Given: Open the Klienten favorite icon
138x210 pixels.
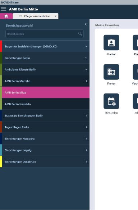Looking at the screenshot, I should point(111,42).
